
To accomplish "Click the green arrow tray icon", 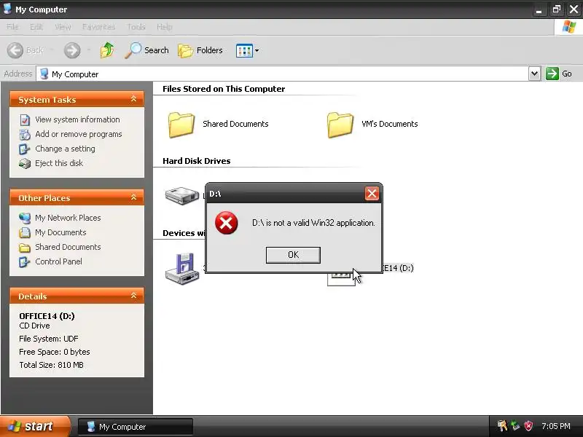I will click(x=515, y=425).
